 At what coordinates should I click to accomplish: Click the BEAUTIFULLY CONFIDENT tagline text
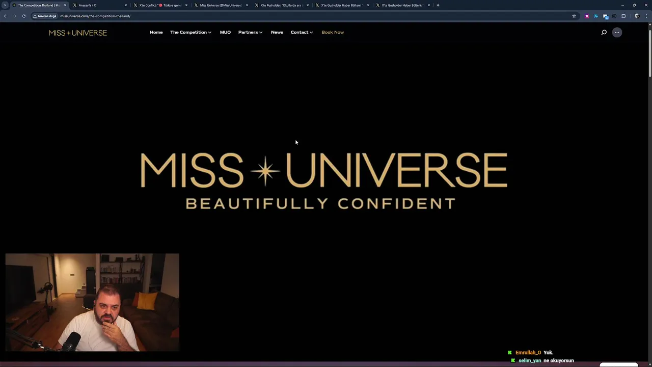coord(320,203)
